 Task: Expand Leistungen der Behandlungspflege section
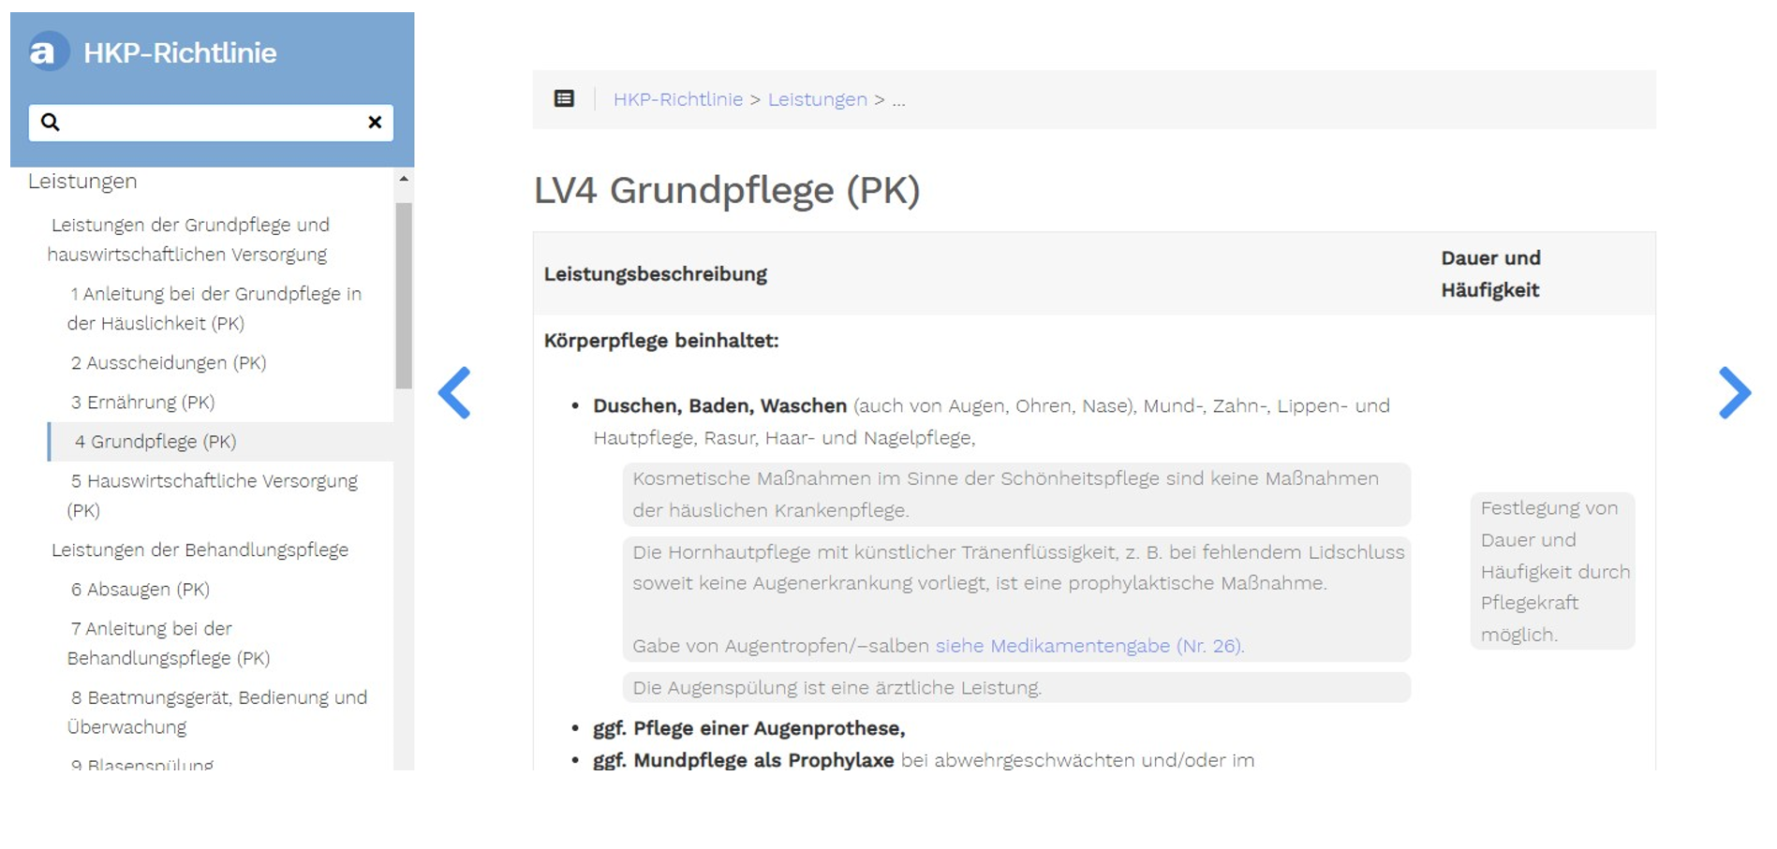[x=200, y=550]
